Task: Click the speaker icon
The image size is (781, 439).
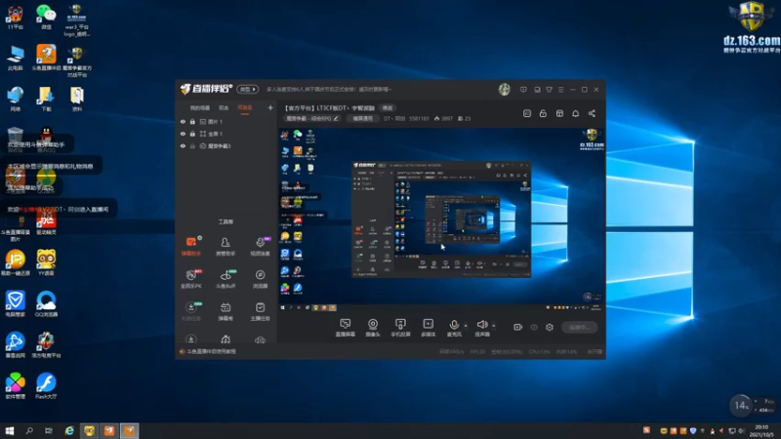Action: (x=481, y=325)
